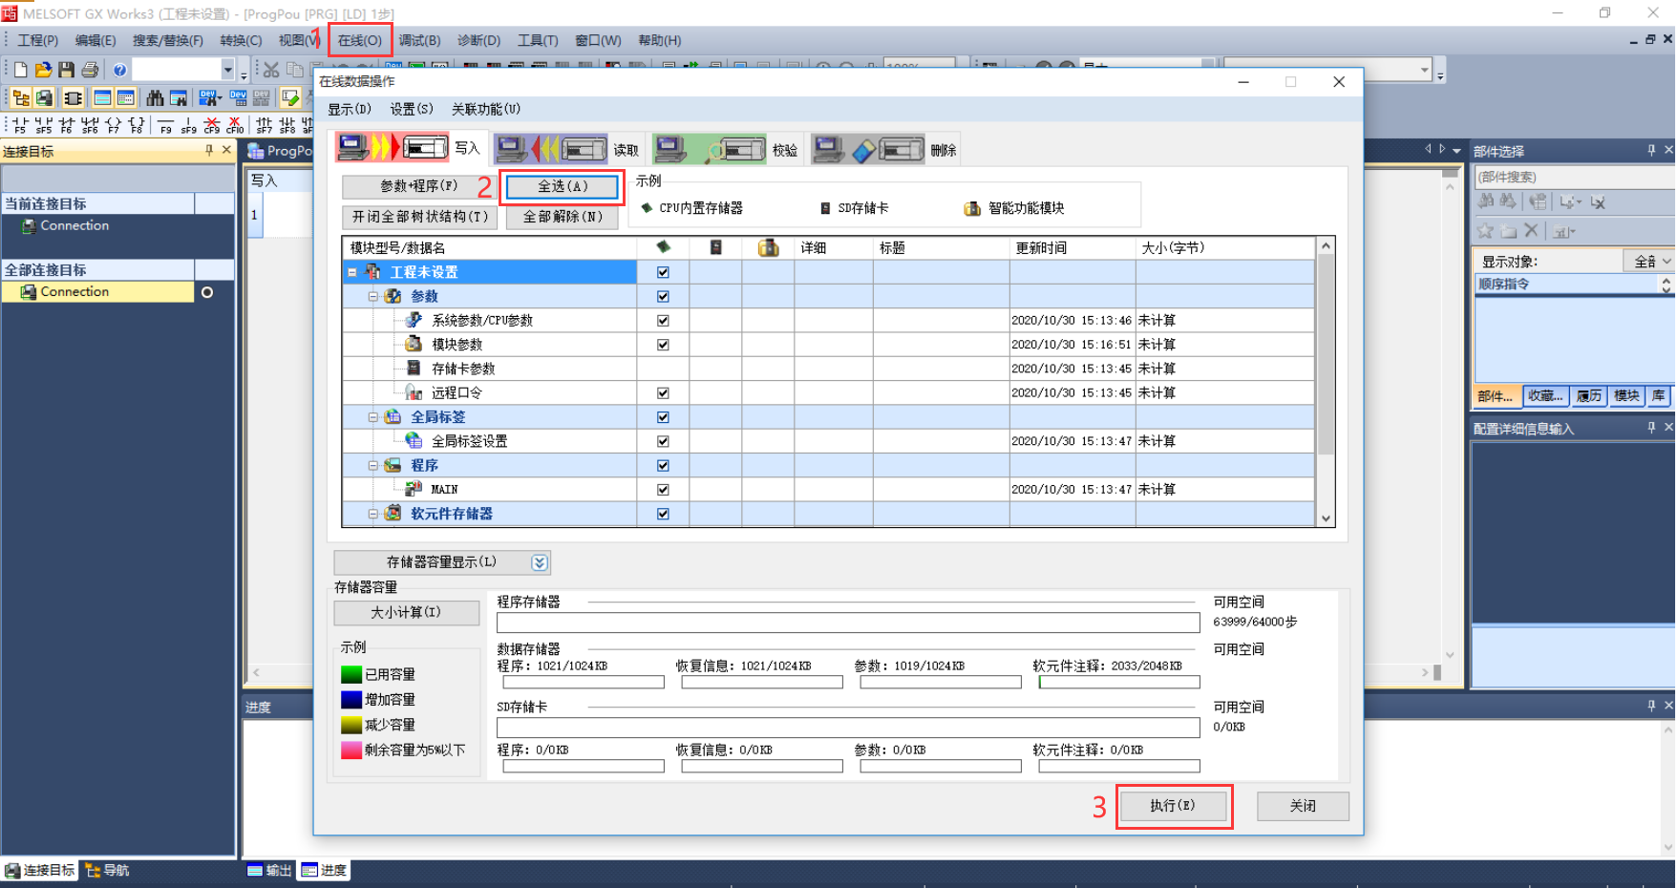The width and height of the screenshot is (1678, 888).
Task: Uncheck the 全局标签设置 checkbox
Action: point(663,440)
